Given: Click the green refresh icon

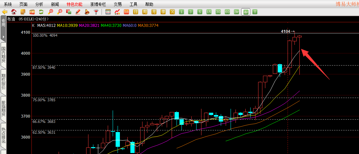Looking at the screenshot, I should (x=41, y=12).
